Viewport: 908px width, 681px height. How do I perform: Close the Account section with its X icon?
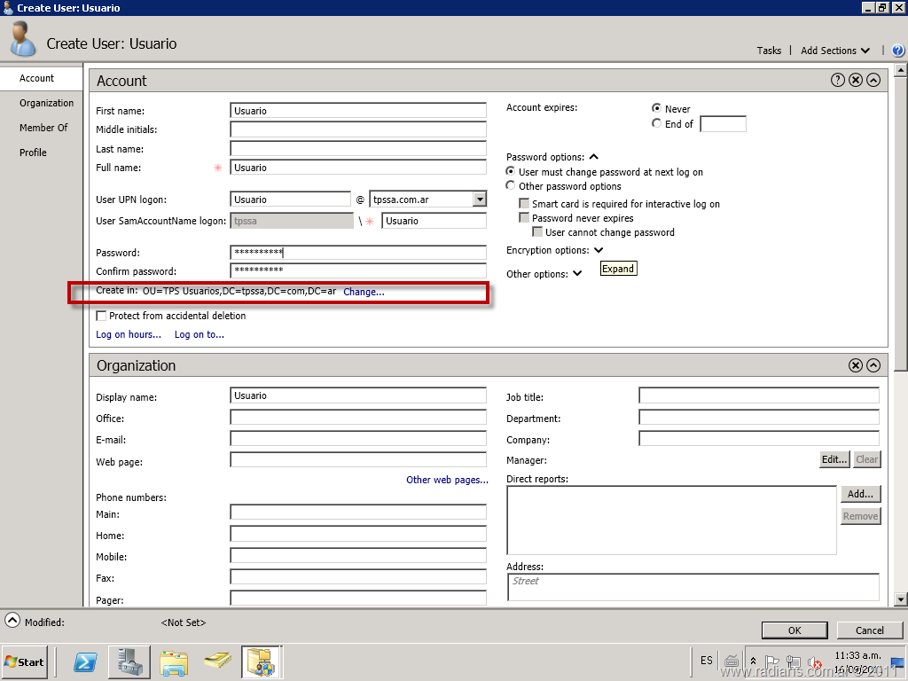856,81
